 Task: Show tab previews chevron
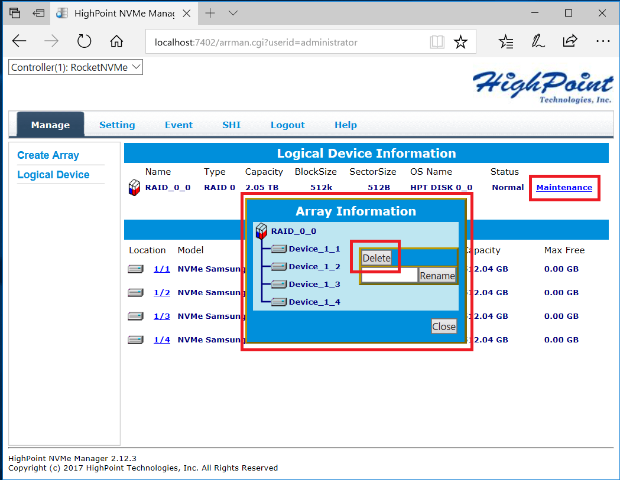(x=233, y=13)
